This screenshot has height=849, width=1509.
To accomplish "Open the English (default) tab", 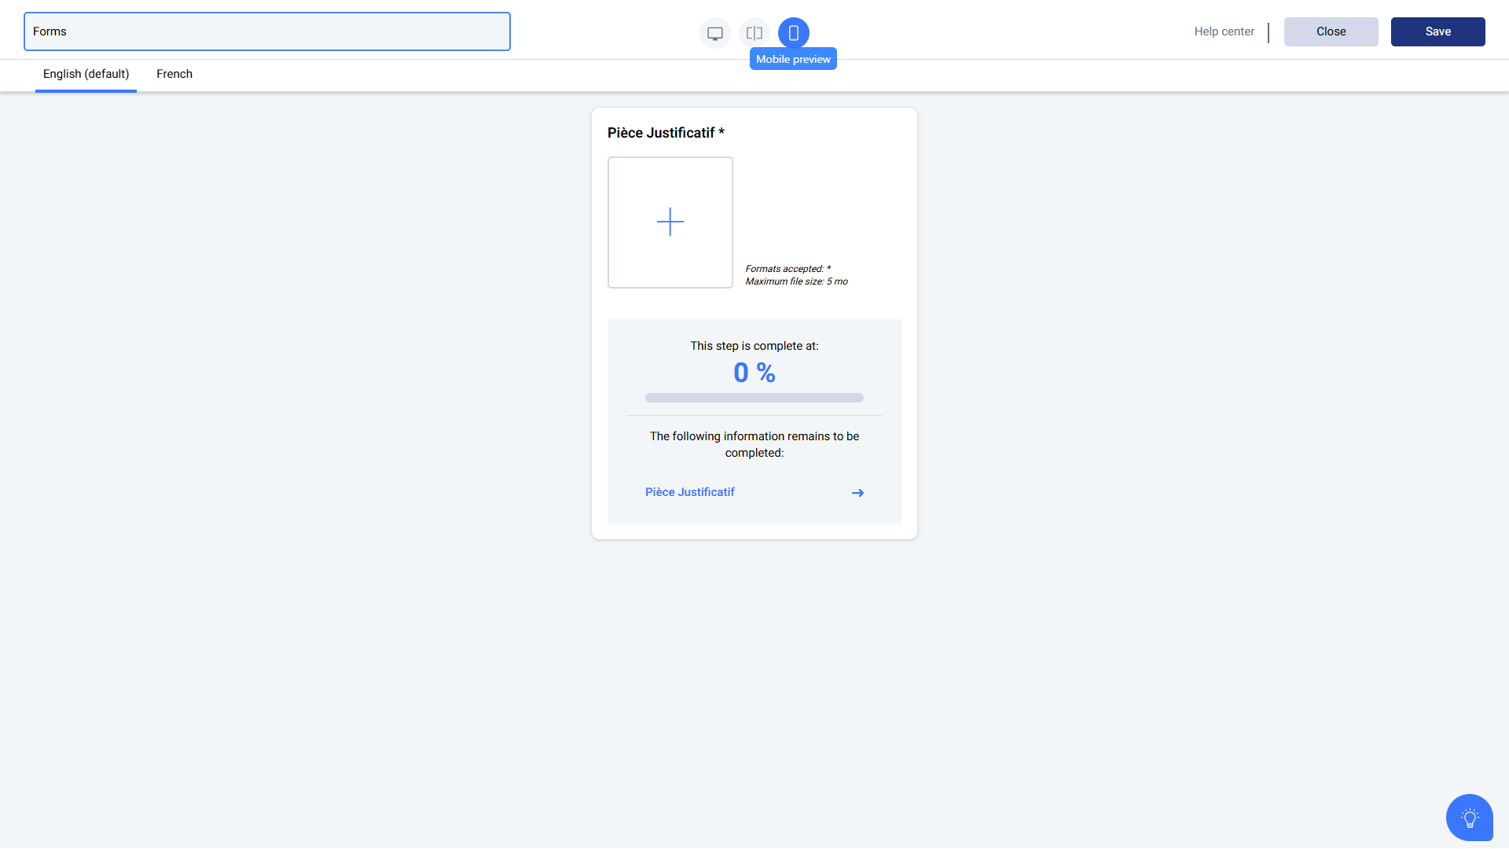I will (x=86, y=74).
